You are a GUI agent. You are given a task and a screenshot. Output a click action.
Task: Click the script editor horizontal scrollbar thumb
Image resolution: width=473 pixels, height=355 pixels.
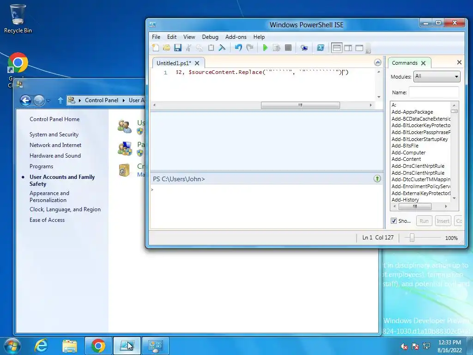[300, 105]
